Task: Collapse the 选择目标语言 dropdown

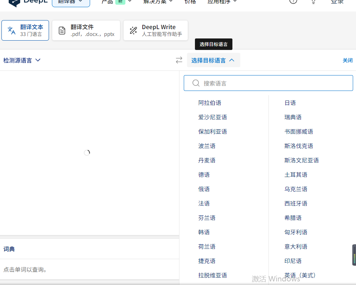Action: coord(213,60)
